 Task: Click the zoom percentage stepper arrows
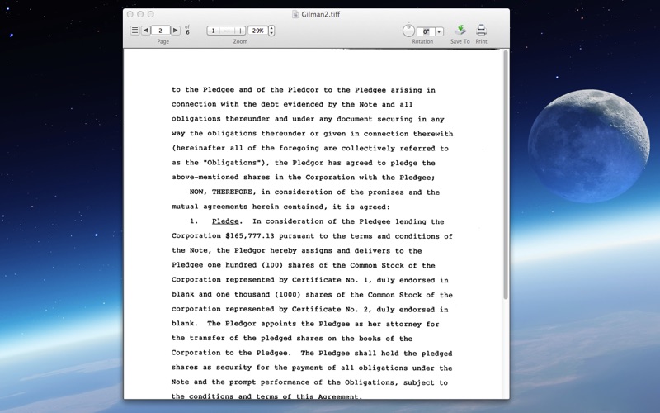click(271, 31)
